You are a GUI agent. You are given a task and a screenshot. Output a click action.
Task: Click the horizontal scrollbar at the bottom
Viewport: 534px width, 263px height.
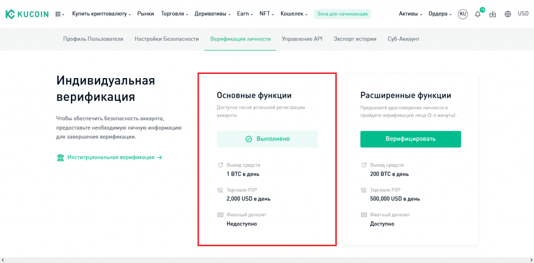(267, 260)
